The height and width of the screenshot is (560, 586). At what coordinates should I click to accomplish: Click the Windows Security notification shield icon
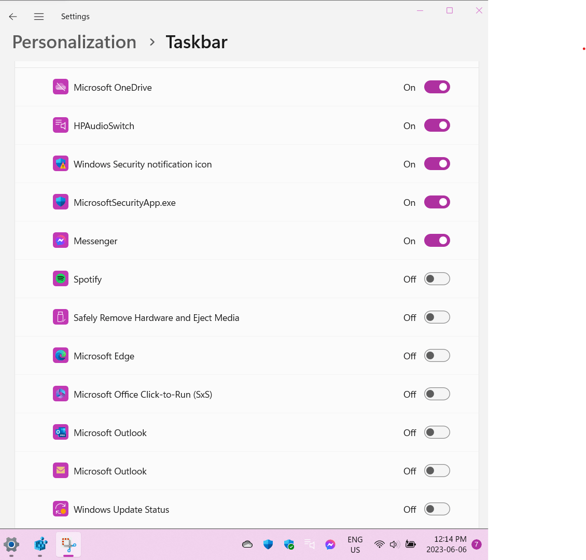pyautogui.click(x=61, y=164)
